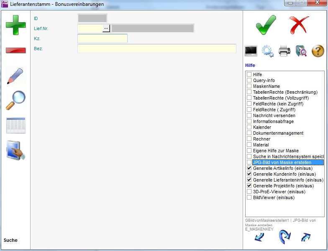Select the Nachricht versenden list entry
328x251 pixels.
coord(274,115)
